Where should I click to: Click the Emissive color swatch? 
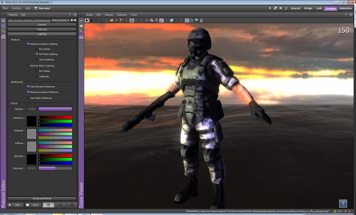pyautogui.click(x=32, y=121)
